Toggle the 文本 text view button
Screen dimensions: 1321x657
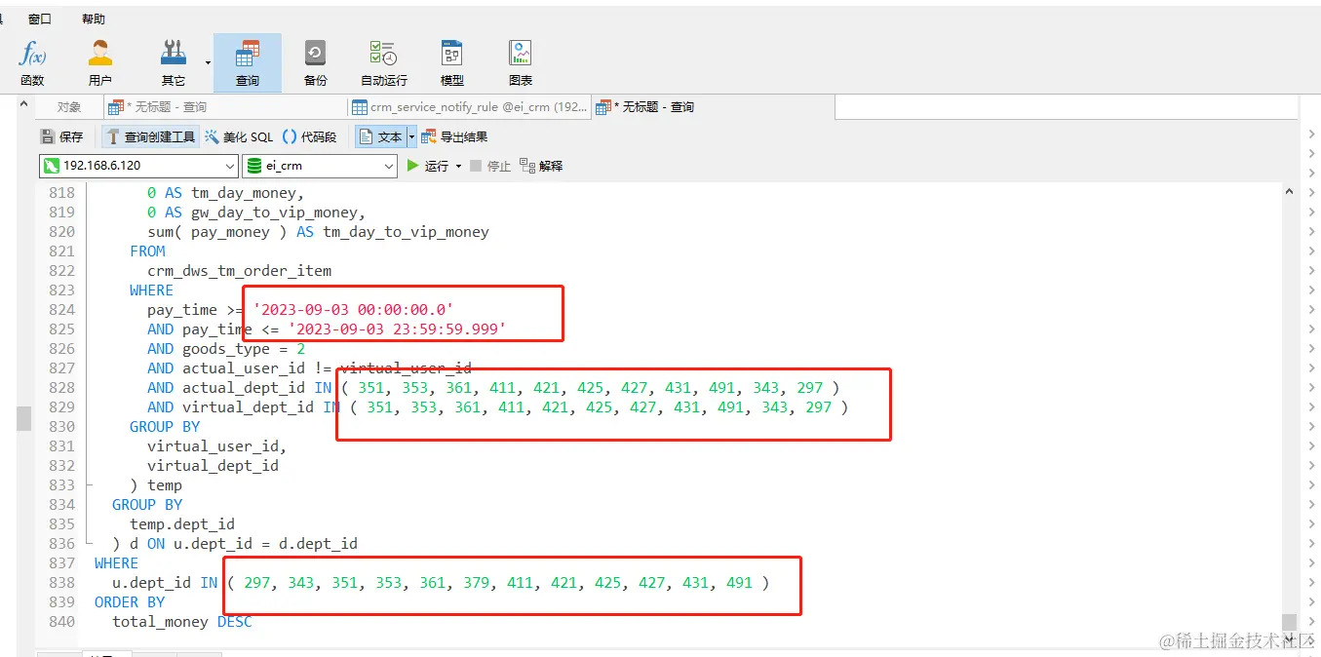click(x=380, y=137)
